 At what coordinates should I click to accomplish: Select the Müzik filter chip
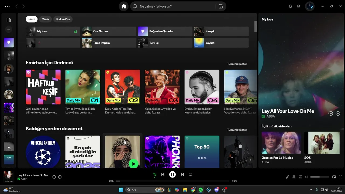46,19
